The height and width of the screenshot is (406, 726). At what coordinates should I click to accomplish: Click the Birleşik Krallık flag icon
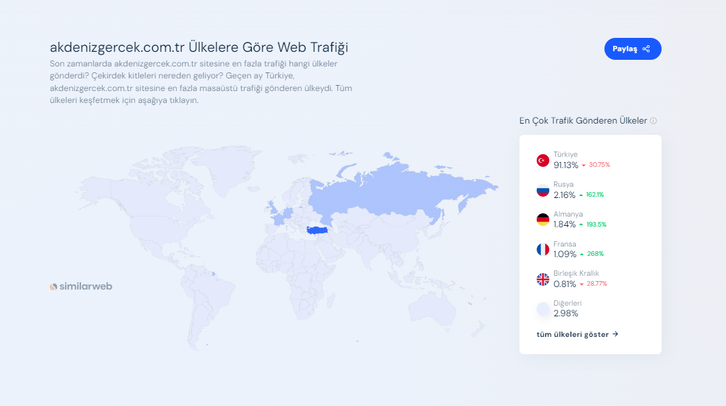[x=543, y=279]
